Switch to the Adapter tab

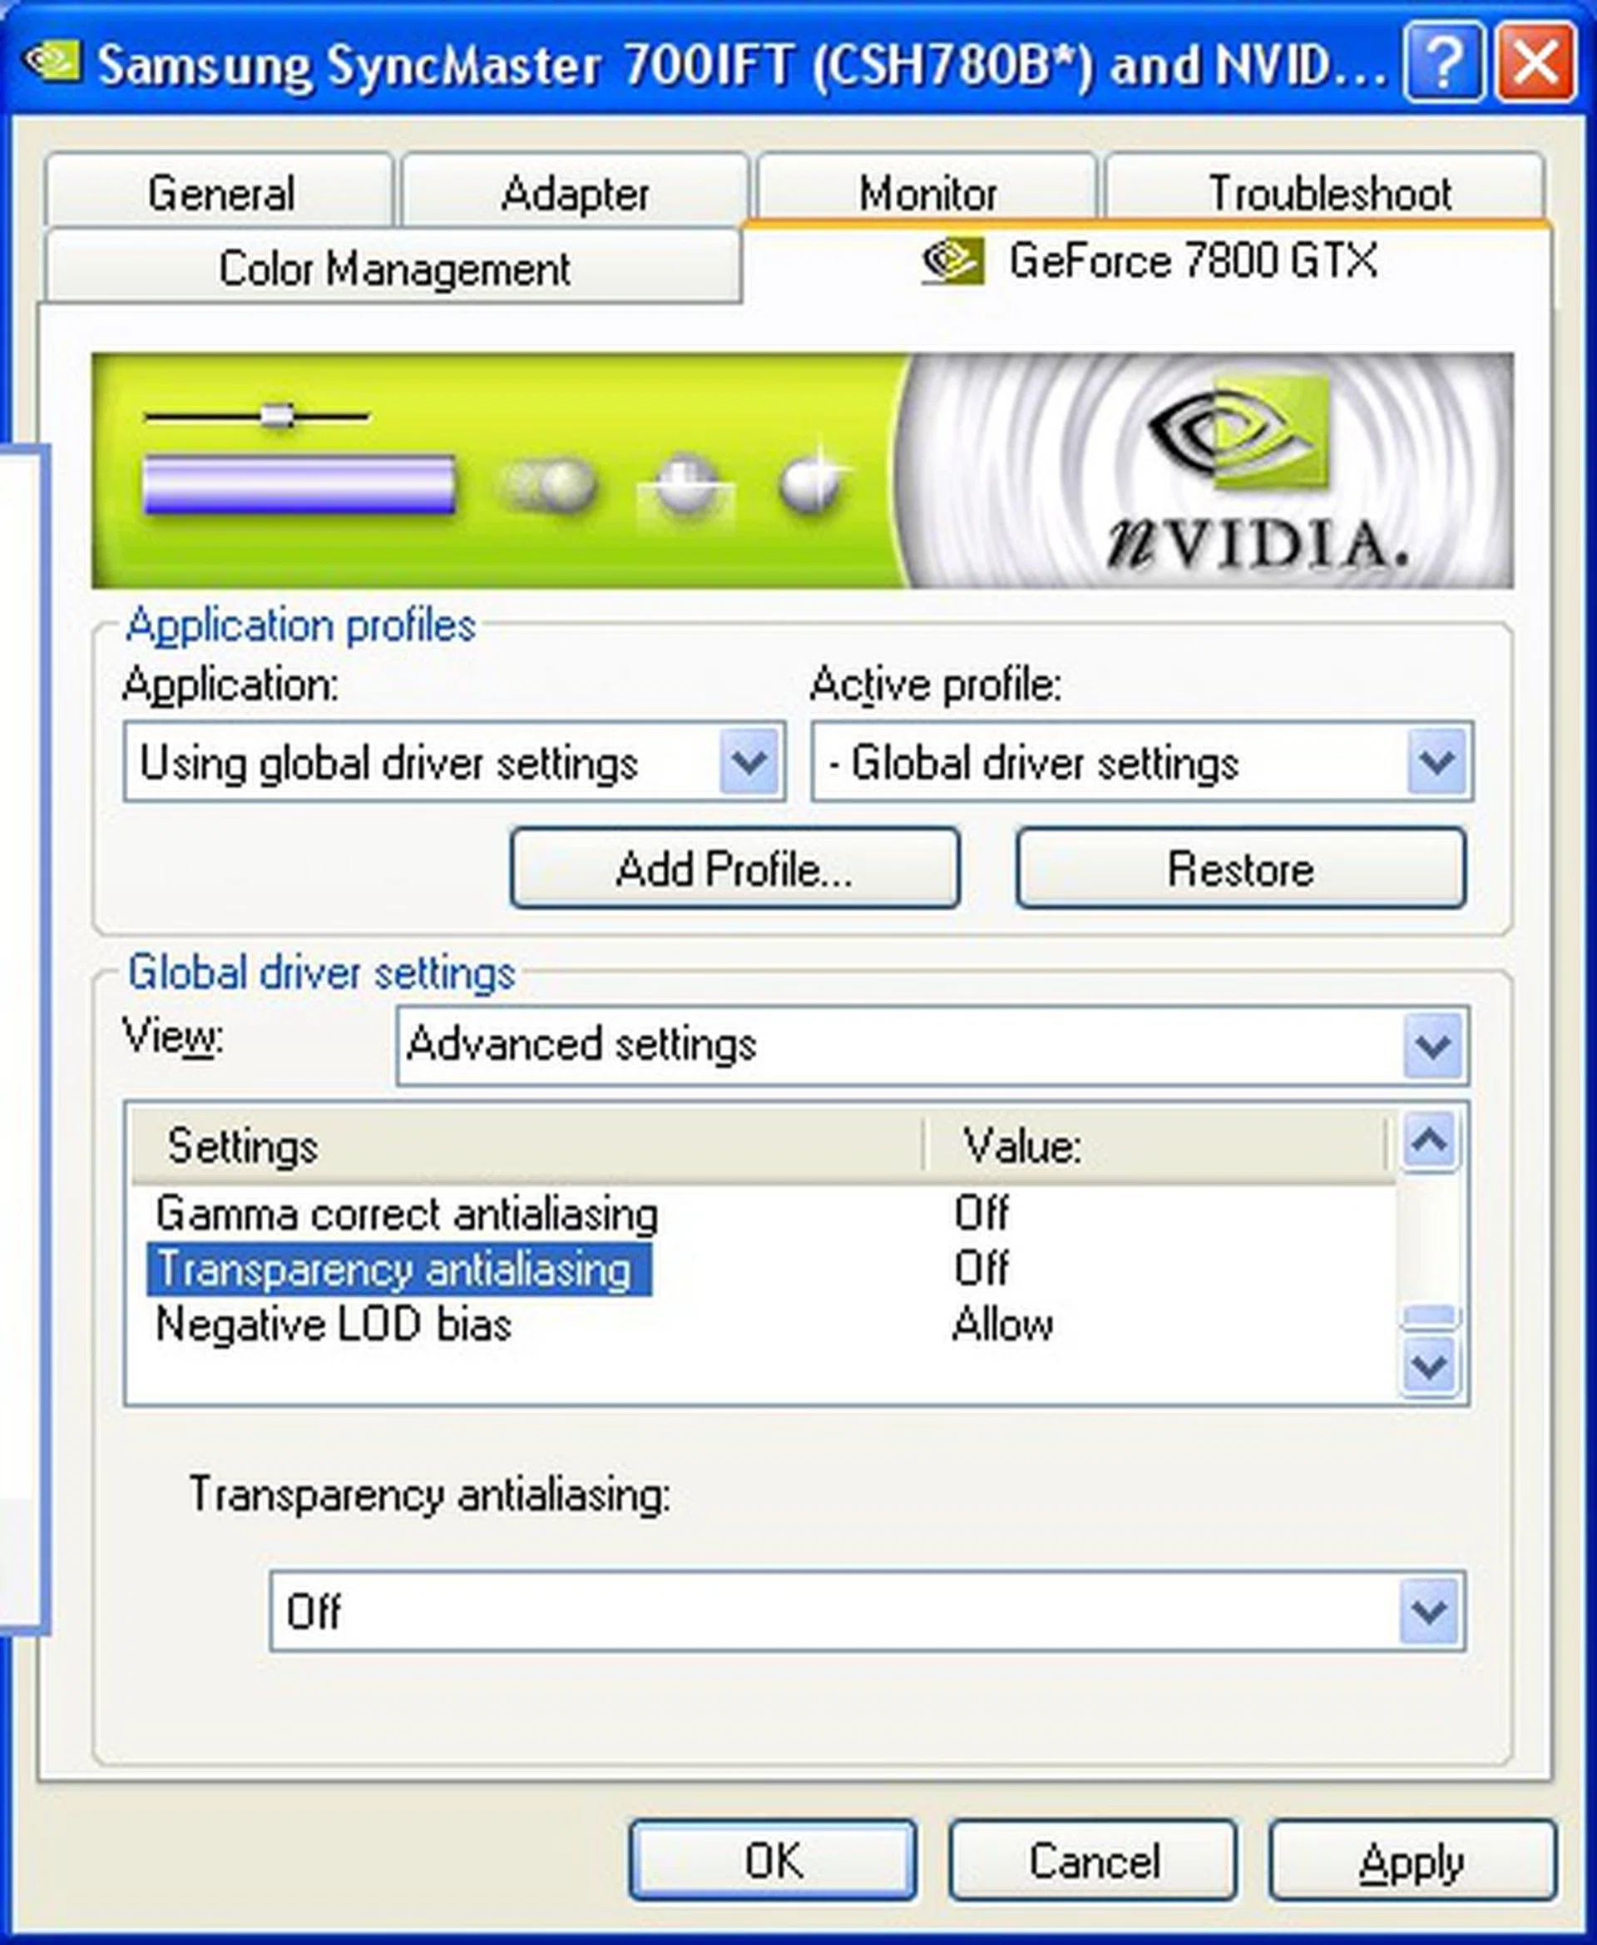(x=576, y=191)
